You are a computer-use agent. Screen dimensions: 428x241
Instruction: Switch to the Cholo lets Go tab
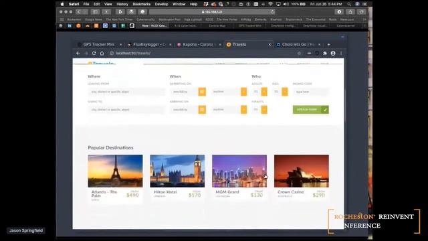[x=299, y=44]
